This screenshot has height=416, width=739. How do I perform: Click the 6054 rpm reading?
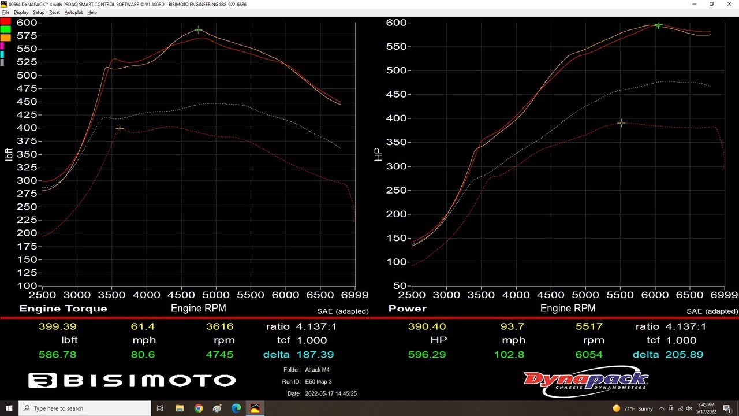point(589,354)
